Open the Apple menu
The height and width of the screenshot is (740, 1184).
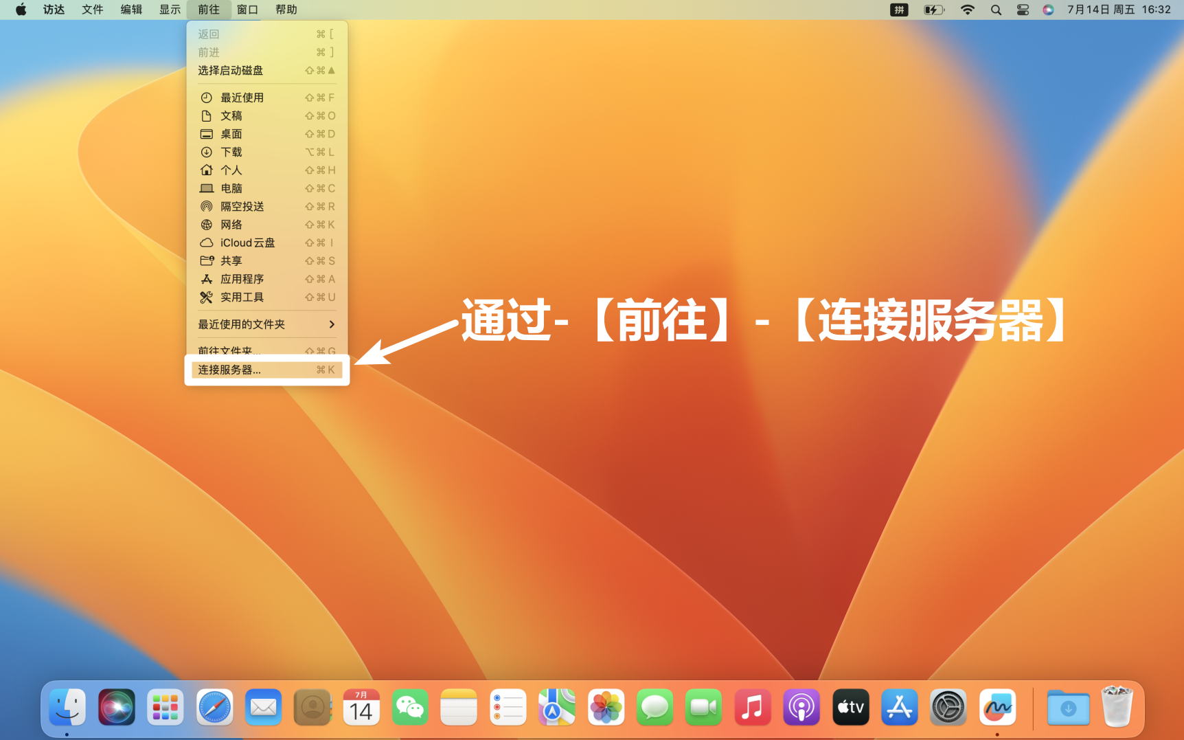tap(21, 10)
